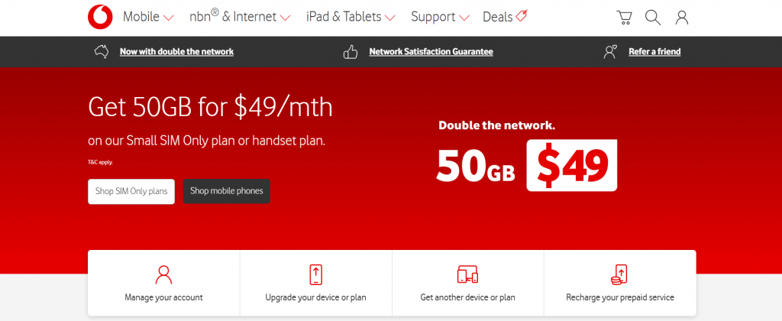This screenshot has height=321, width=782.
Task: Click Shop SIM Only plans button
Action: click(131, 191)
